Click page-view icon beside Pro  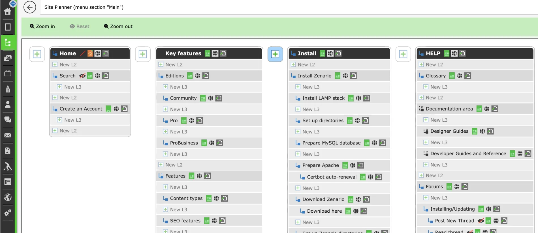point(200,120)
